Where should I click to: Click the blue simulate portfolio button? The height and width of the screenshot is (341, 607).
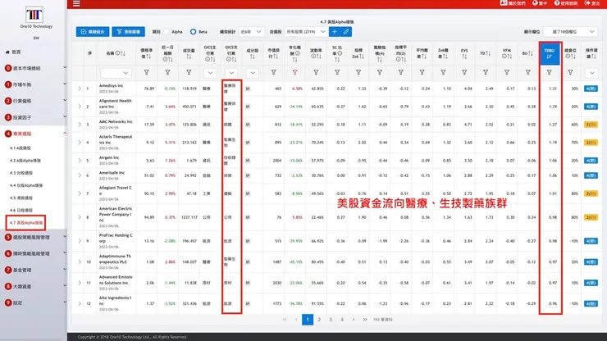(93, 32)
